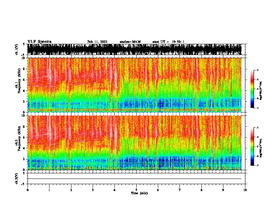276x213 pixels.
Task: Click the ch.2 color bar log PSD label
Action: point(261,148)
